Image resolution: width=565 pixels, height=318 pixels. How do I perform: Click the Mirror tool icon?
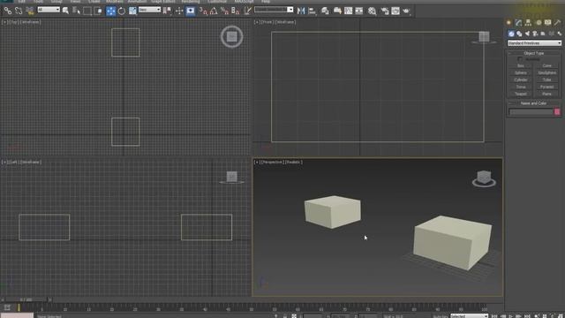point(301,11)
